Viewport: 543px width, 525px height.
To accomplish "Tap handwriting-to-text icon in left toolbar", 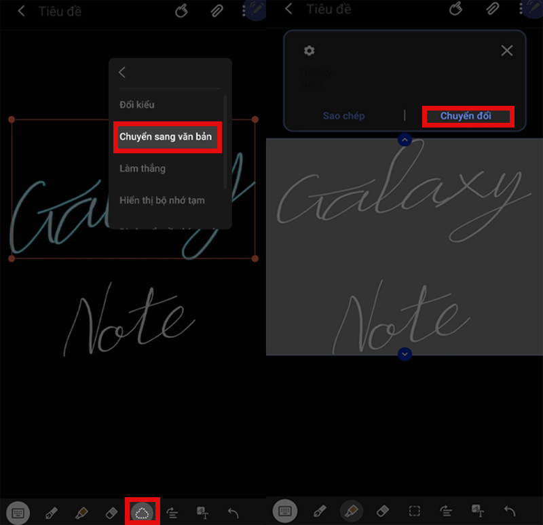I will [202, 513].
